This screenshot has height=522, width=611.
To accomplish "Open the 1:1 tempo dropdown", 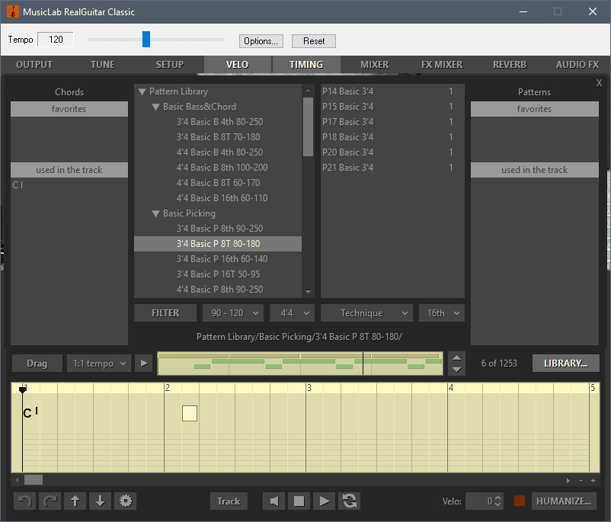I will (99, 363).
